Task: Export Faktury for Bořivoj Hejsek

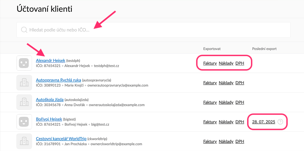Action: pos(210,122)
